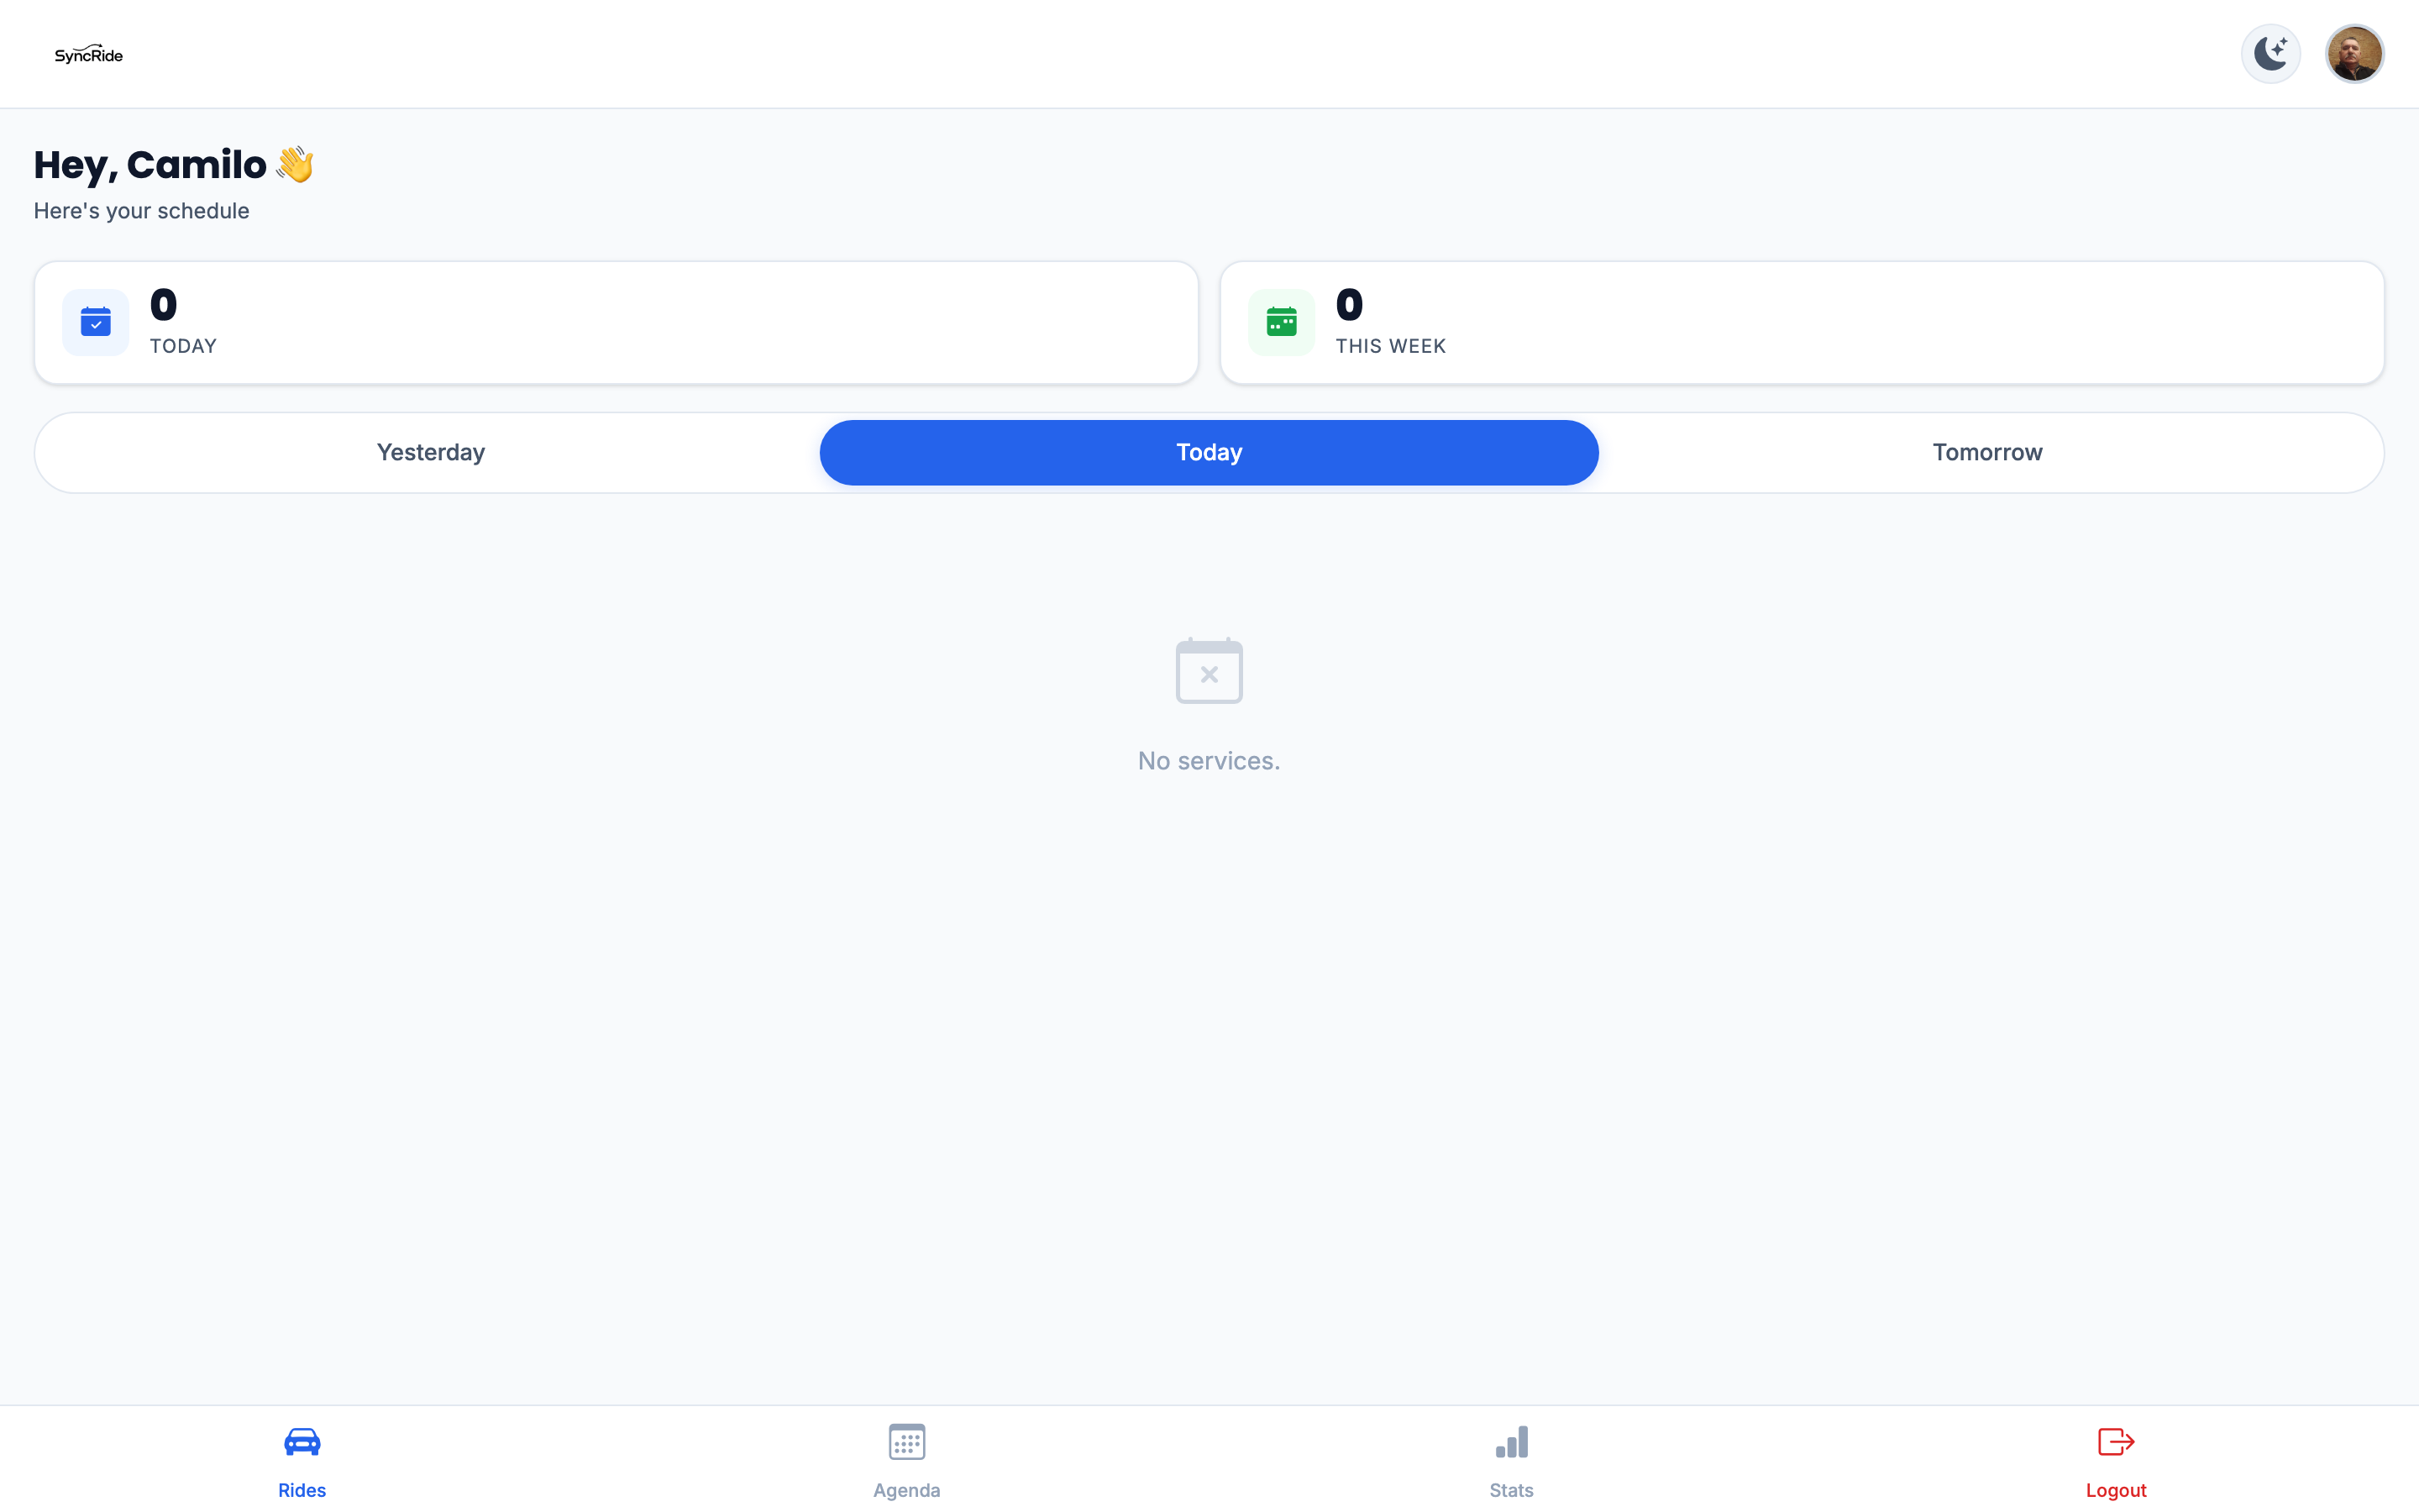Open the Rides section
The width and height of the screenshot is (2419, 1512).
tap(302, 1460)
